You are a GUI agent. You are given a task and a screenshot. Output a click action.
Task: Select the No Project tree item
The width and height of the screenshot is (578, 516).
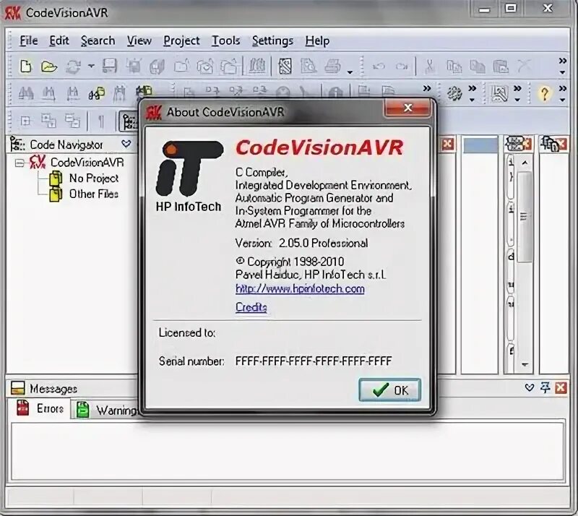click(x=94, y=179)
